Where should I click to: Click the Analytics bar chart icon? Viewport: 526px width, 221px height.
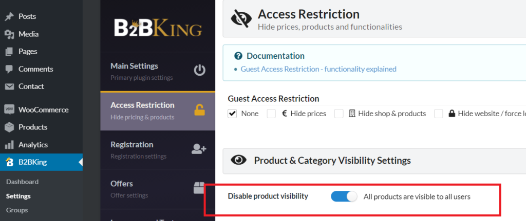[x=9, y=145]
